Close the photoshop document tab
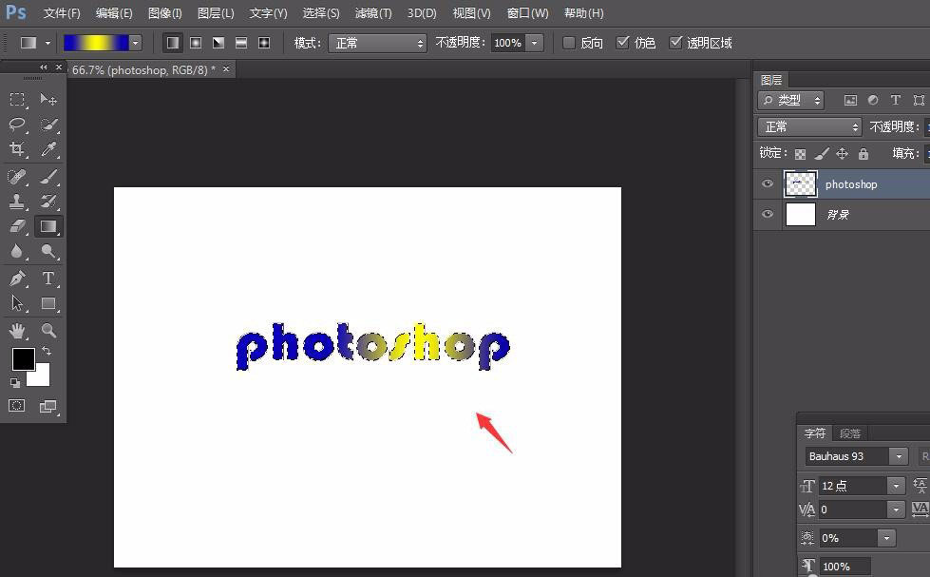930x577 pixels. click(x=226, y=69)
